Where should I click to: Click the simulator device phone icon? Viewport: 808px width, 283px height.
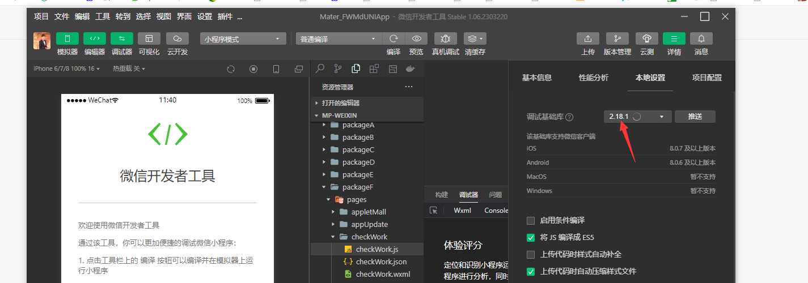click(x=276, y=69)
